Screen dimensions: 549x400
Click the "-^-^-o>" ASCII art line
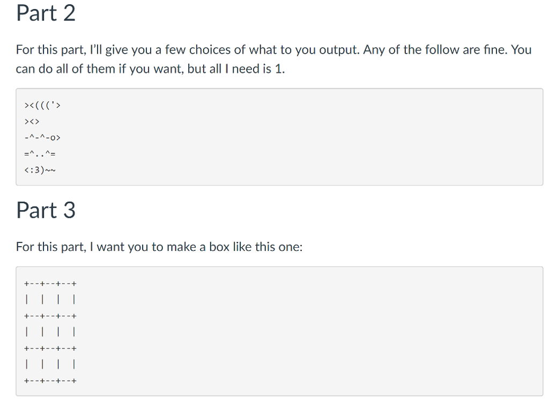pyautogui.click(x=43, y=138)
